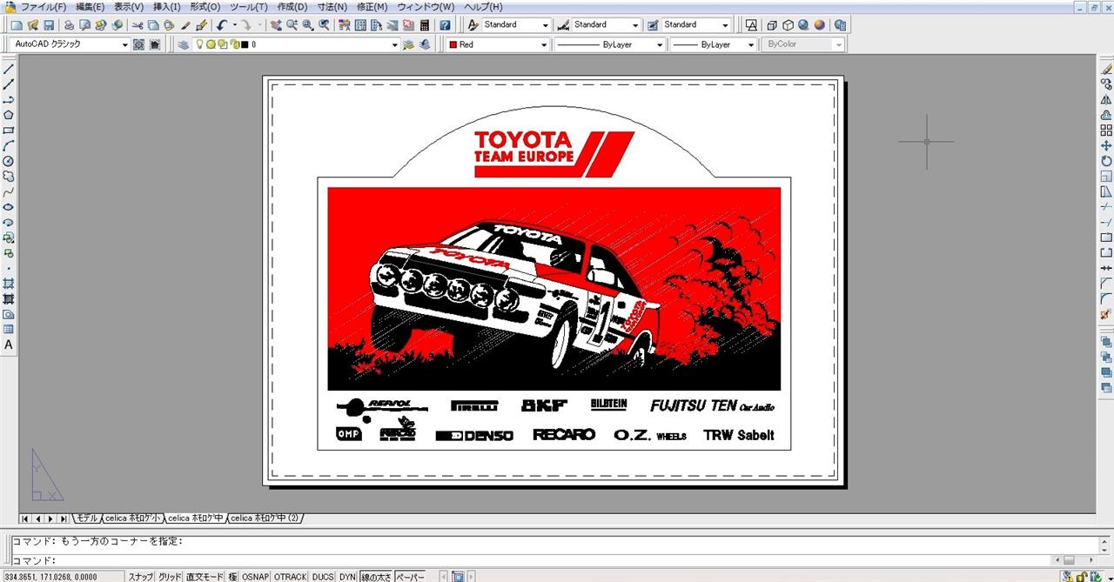
Task: Click the last-tab navigation arrow
Action: click(64, 518)
